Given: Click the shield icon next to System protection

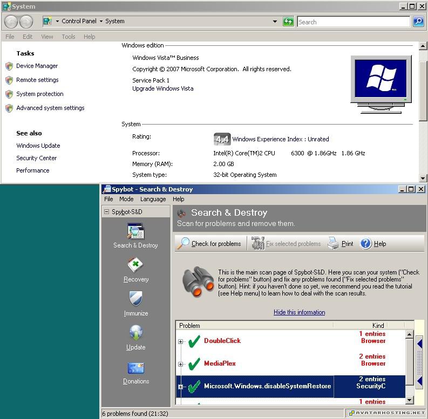Looking at the screenshot, I should tap(9, 94).
